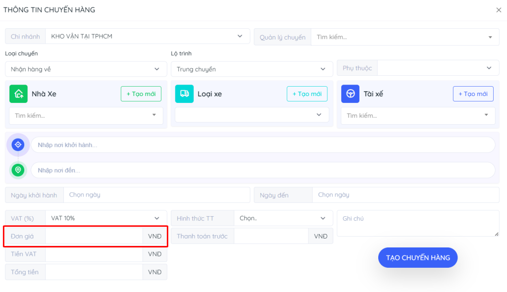Viewport: 507px width, 292px height.
Task: Open the Hình thức TT payment dropdown
Action: [x=283, y=218]
